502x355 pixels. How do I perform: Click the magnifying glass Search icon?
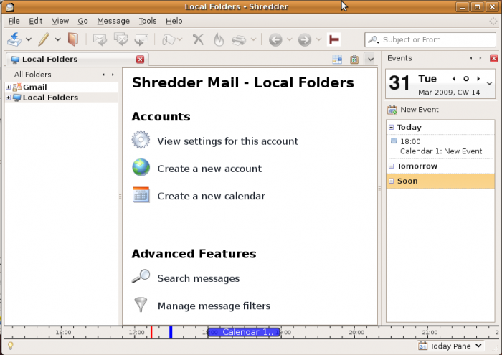141,276
